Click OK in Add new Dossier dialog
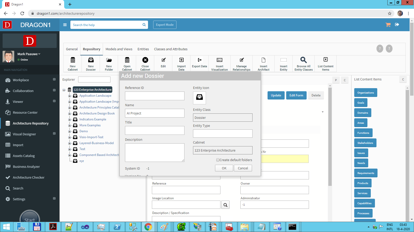 224,168
